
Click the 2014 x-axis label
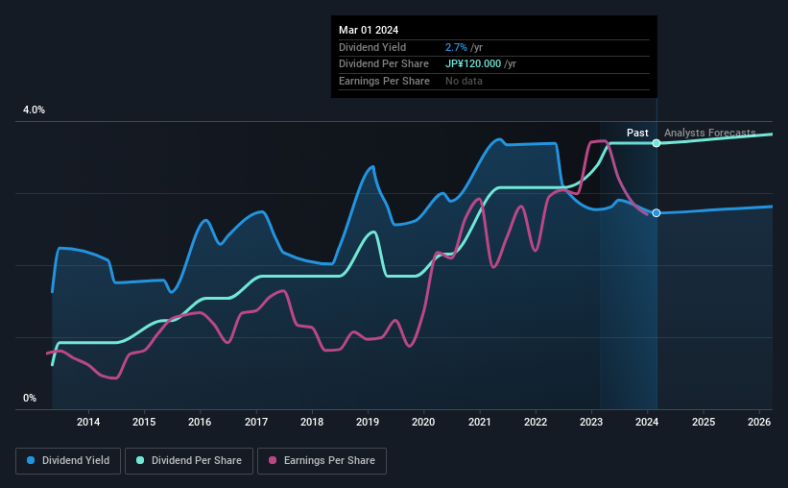point(88,422)
